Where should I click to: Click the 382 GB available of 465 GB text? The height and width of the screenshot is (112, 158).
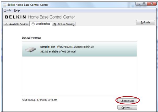tap(58, 52)
